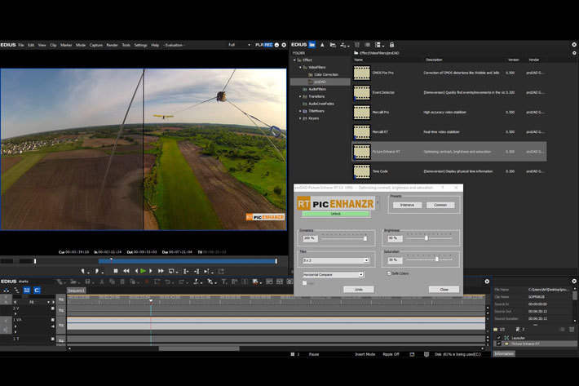Toggle the Picture Enhanzr RT effect checkbox

[499, 344]
